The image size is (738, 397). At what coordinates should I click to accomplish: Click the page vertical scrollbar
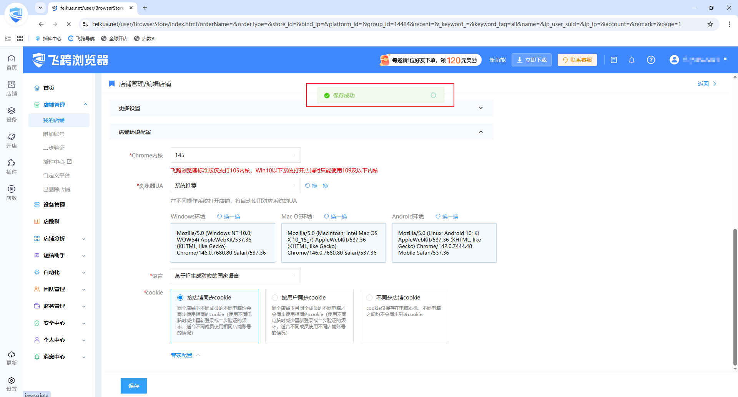(735, 298)
